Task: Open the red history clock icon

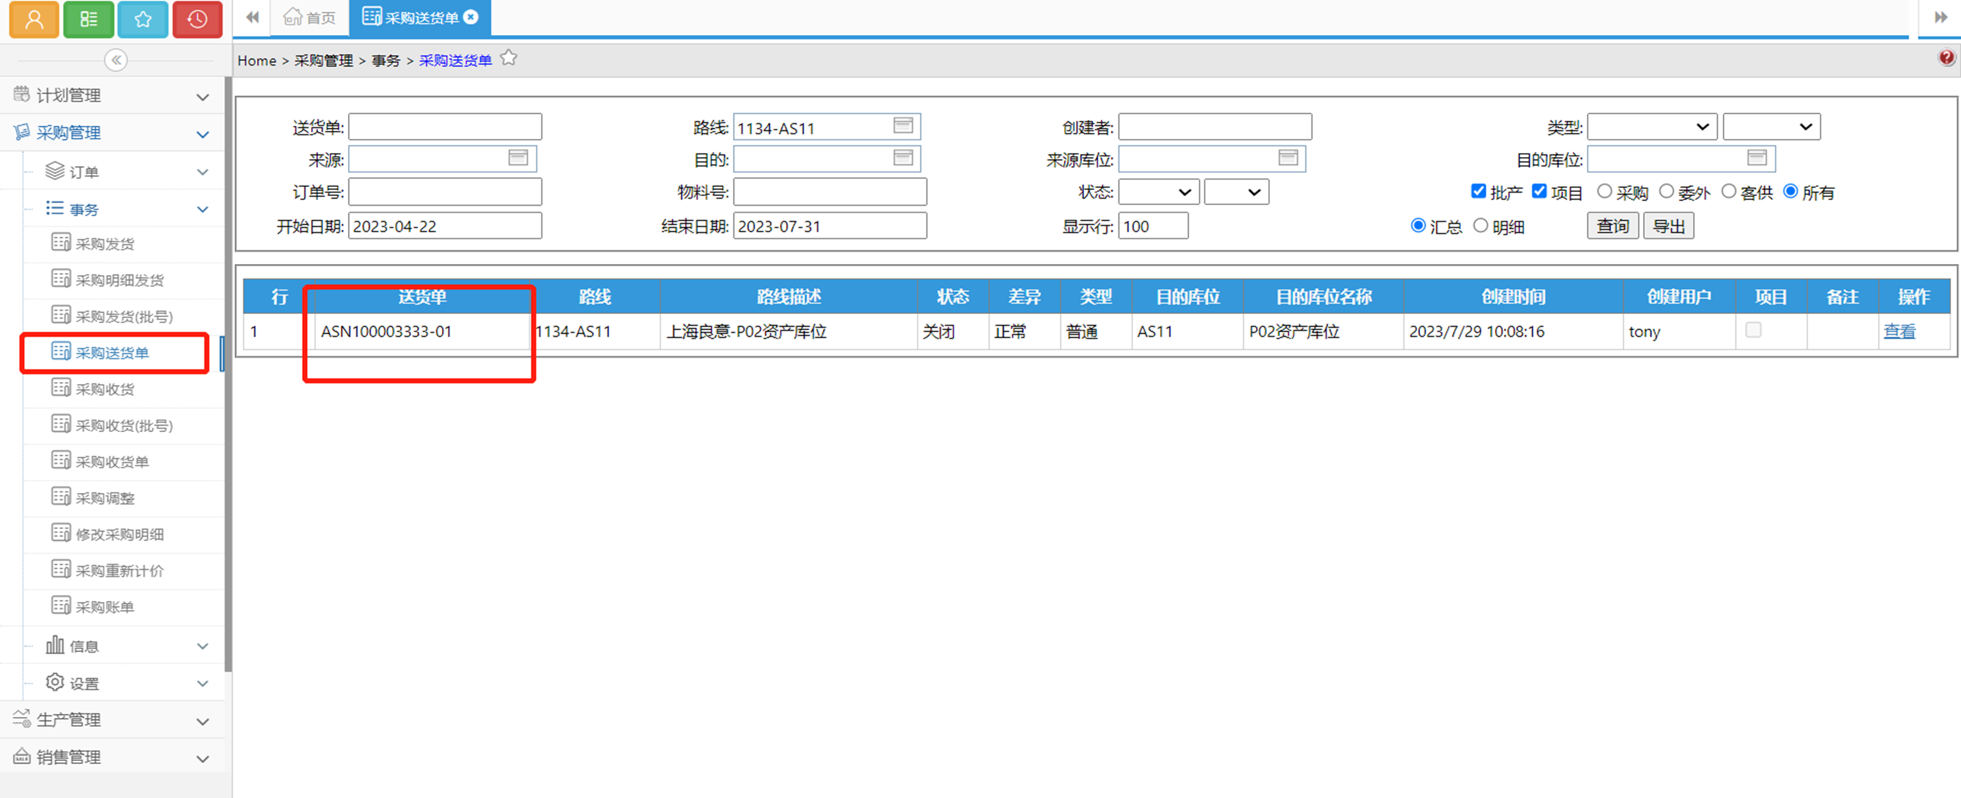Action: (197, 18)
